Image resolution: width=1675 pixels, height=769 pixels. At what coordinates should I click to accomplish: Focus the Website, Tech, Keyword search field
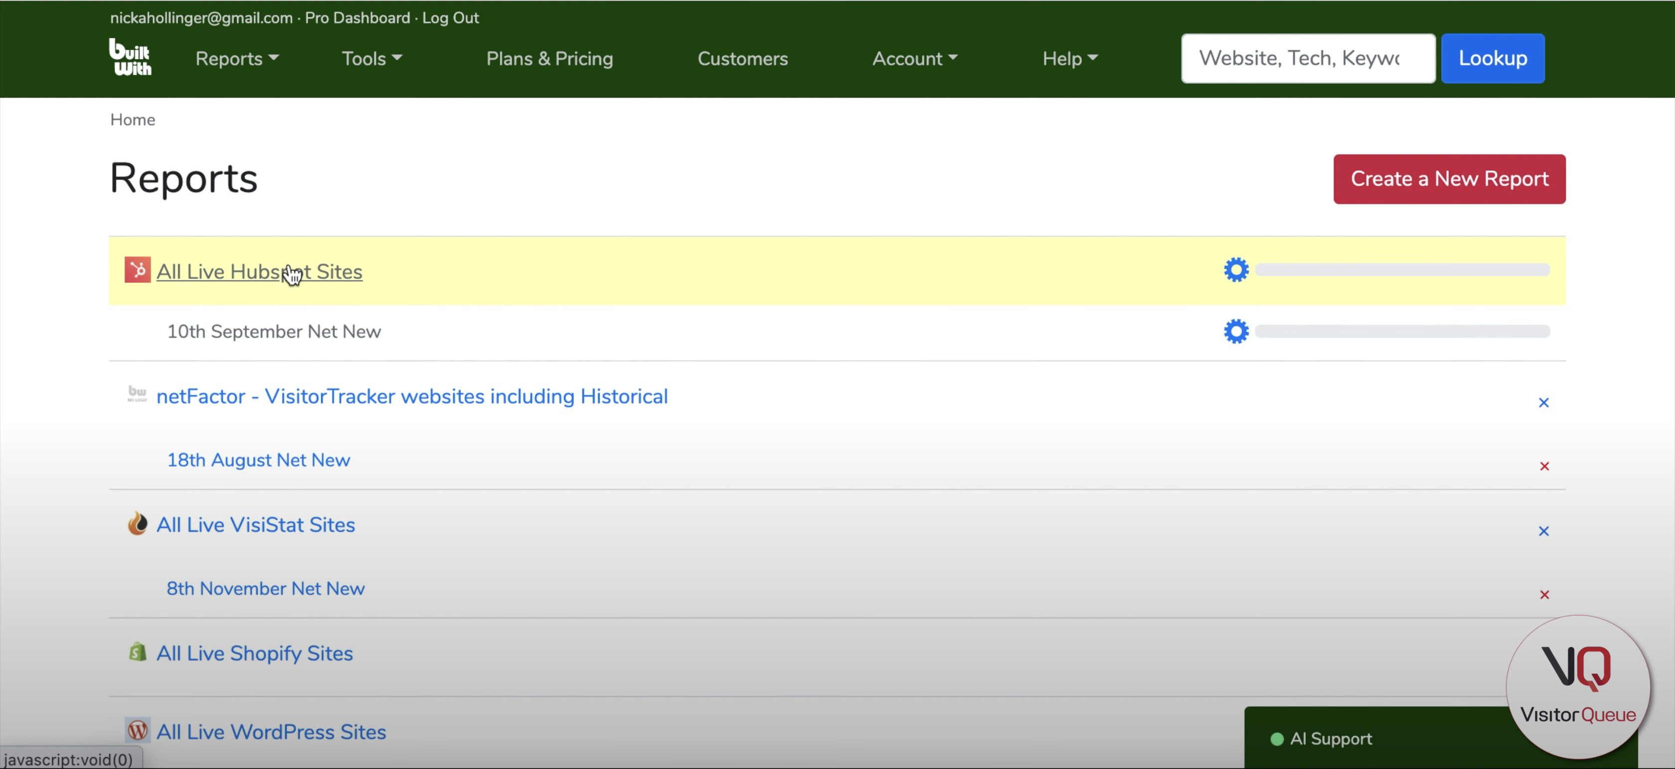[x=1308, y=58]
